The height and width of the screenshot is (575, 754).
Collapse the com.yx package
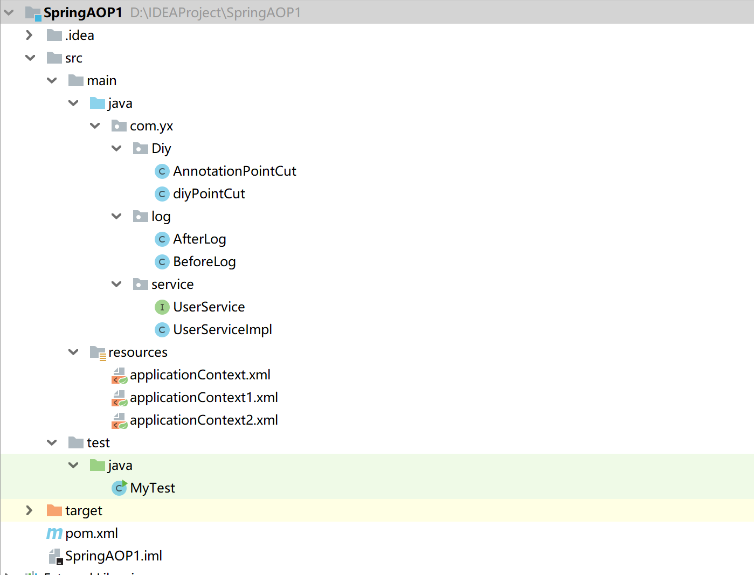click(x=95, y=126)
